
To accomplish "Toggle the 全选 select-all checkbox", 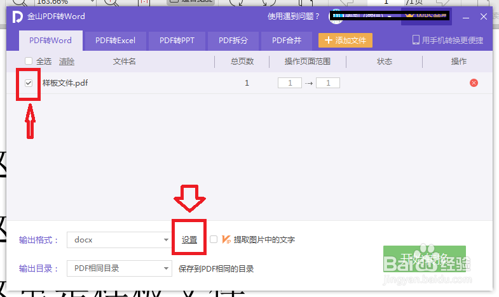I will [x=29, y=61].
